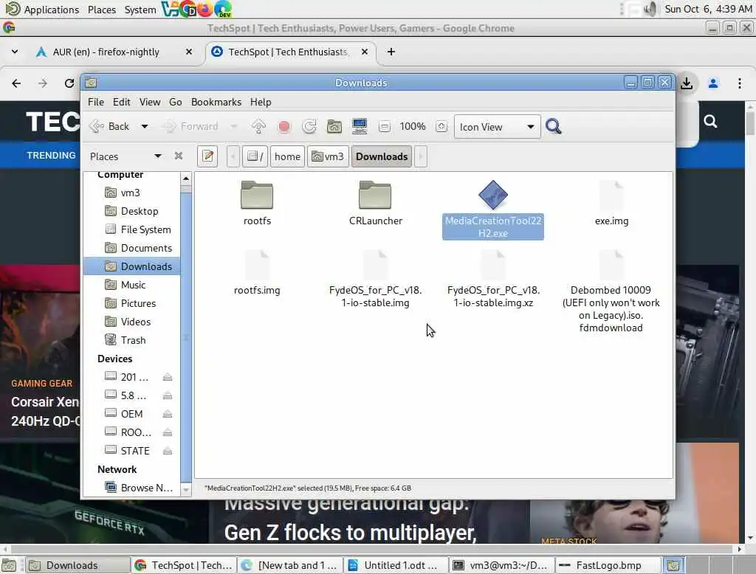This screenshot has height=574, width=756.
Task: Open Back history dropdown arrow
Action: pos(144,127)
